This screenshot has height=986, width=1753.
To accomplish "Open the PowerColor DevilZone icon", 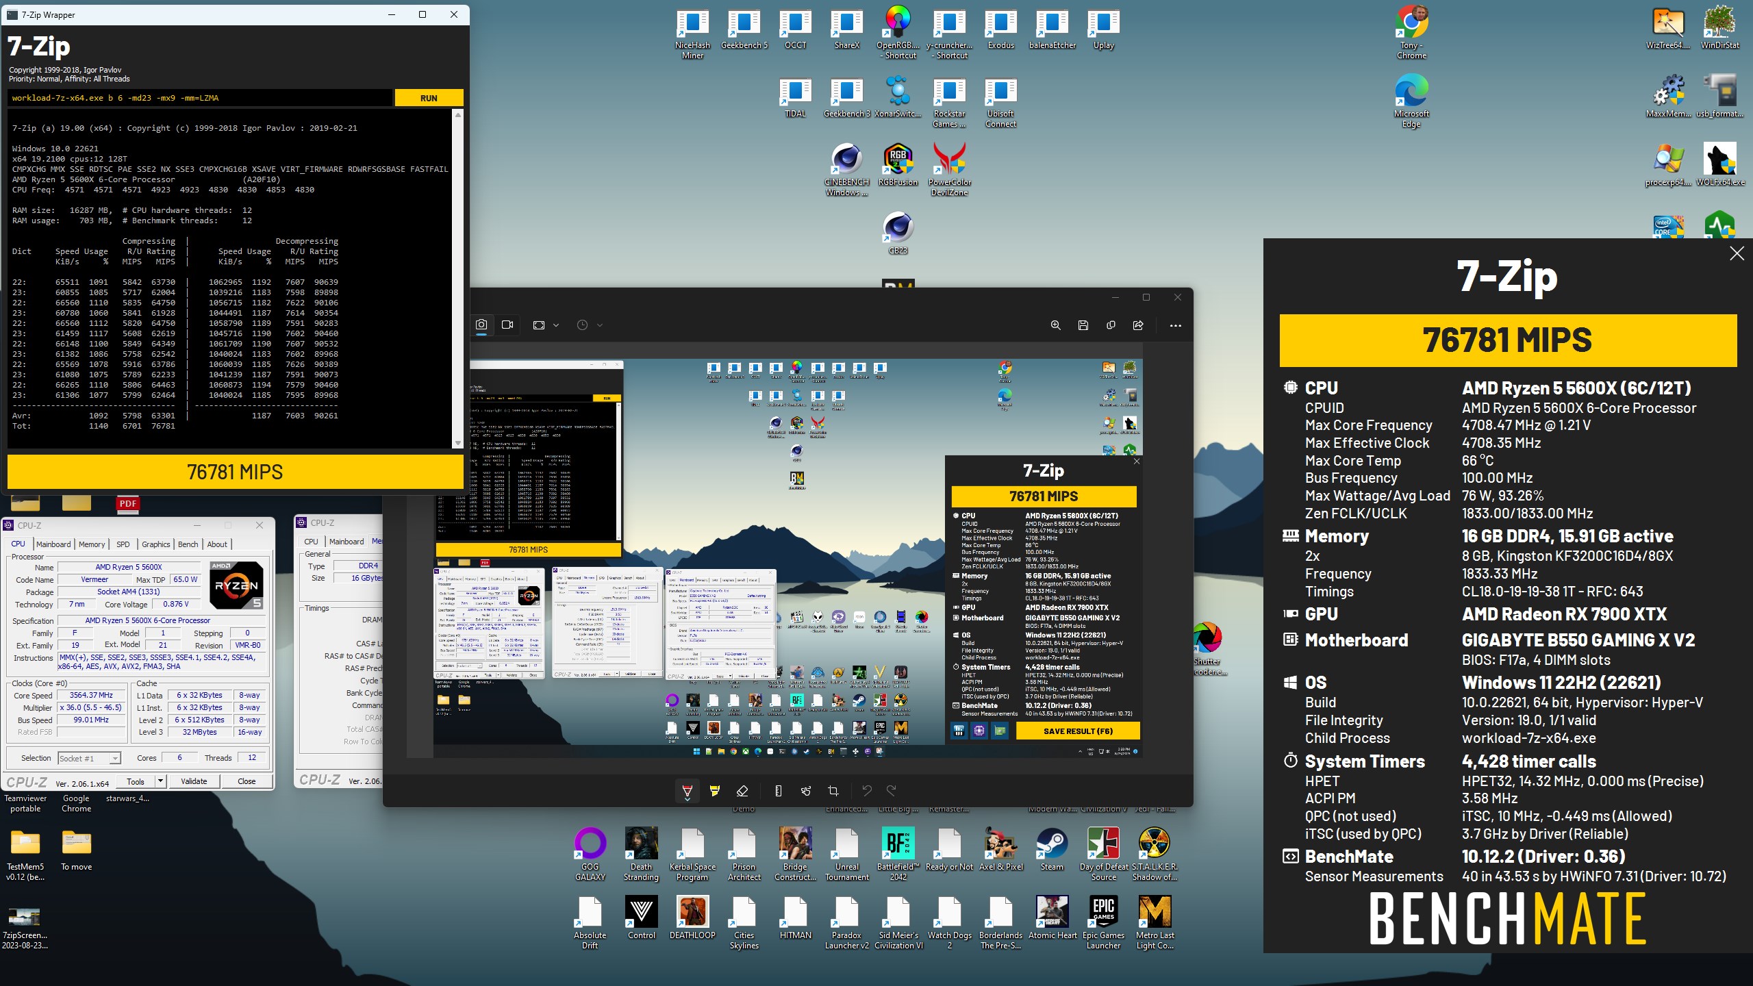I will [x=950, y=170].
